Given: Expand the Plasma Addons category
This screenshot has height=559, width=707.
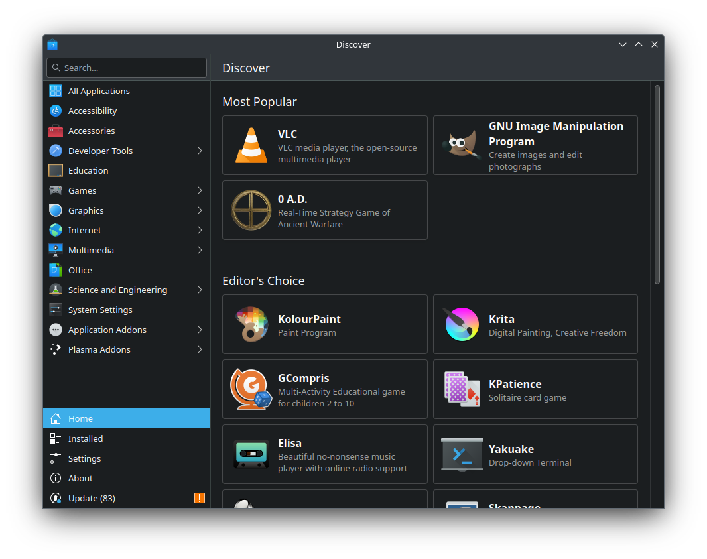Looking at the screenshot, I should pyautogui.click(x=198, y=349).
